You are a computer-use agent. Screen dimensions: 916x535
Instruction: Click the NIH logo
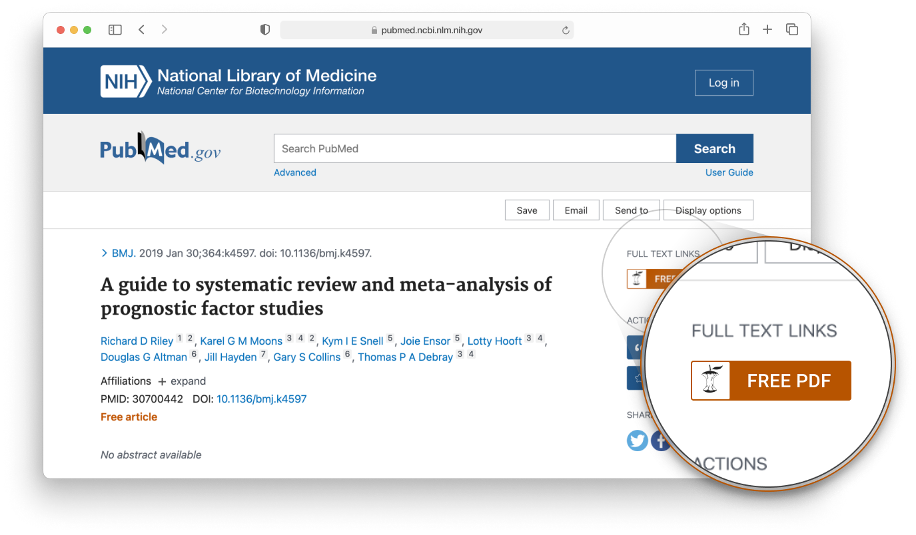[x=126, y=82]
